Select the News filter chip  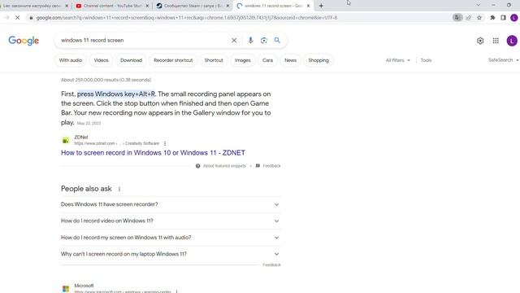click(290, 60)
